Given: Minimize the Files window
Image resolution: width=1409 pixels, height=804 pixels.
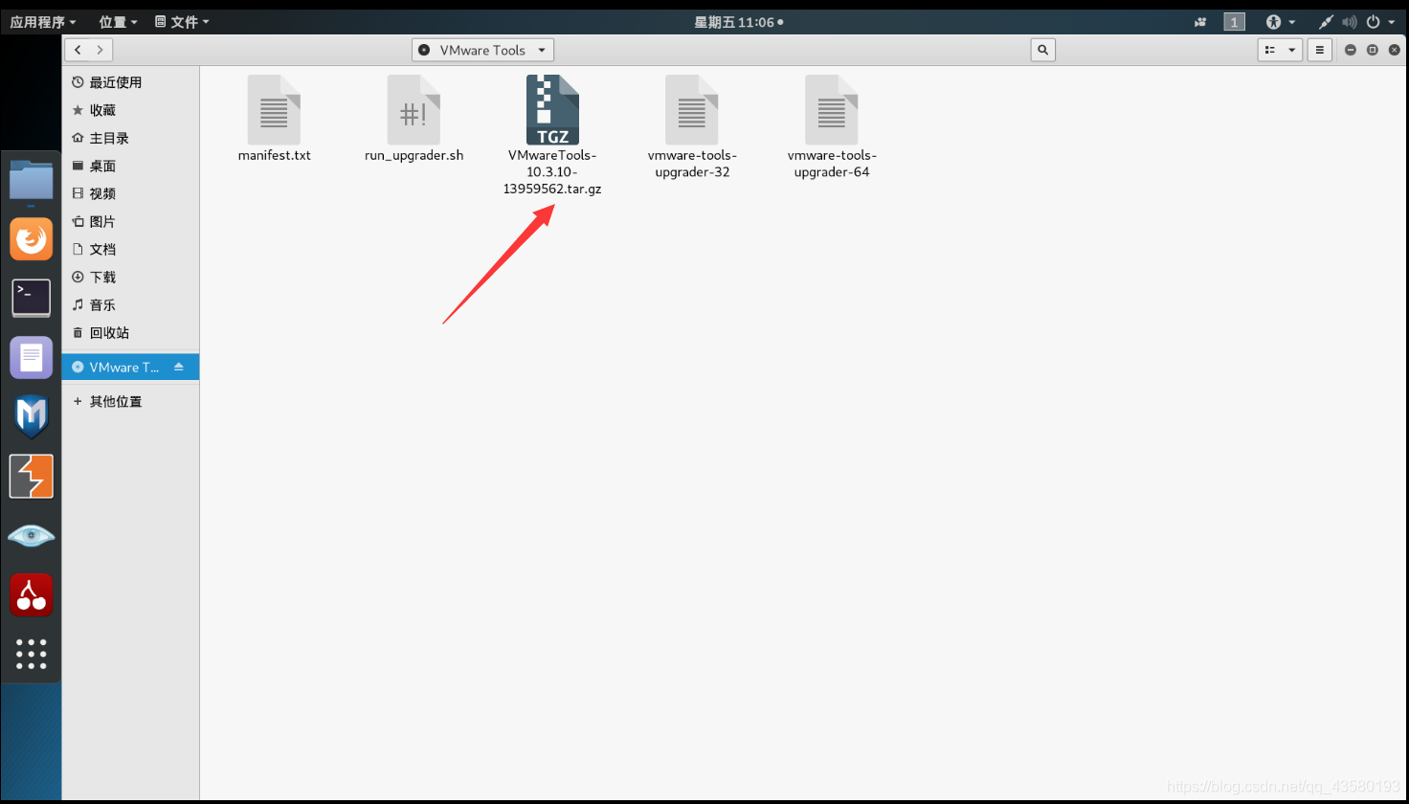Looking at the screenshot, I should click(1351, 50).
